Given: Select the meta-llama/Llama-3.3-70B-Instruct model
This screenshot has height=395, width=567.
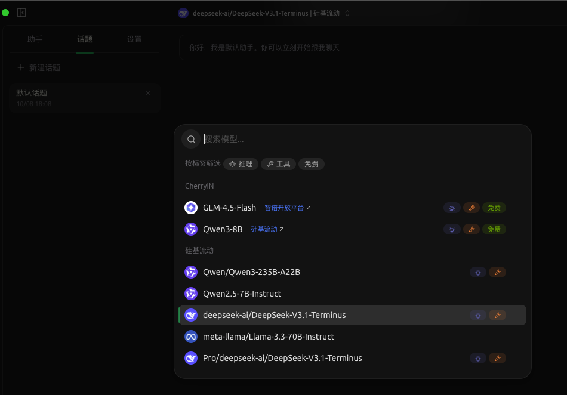Looking at the screenshot, I should coord(353,337).
